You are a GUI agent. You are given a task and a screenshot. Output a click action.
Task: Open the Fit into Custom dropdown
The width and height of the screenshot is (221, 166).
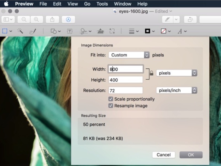pos(129,55)
